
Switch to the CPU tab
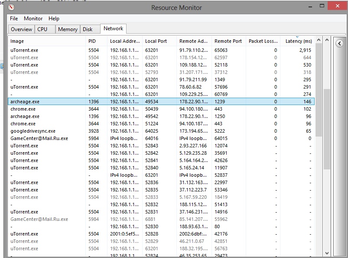click(x=42, y=29)
